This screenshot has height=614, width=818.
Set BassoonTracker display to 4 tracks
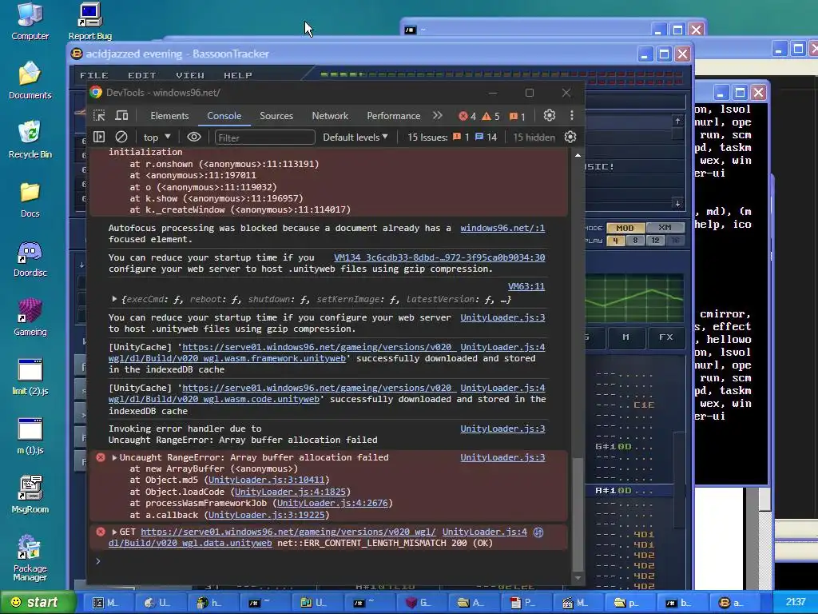pos(616,241)
